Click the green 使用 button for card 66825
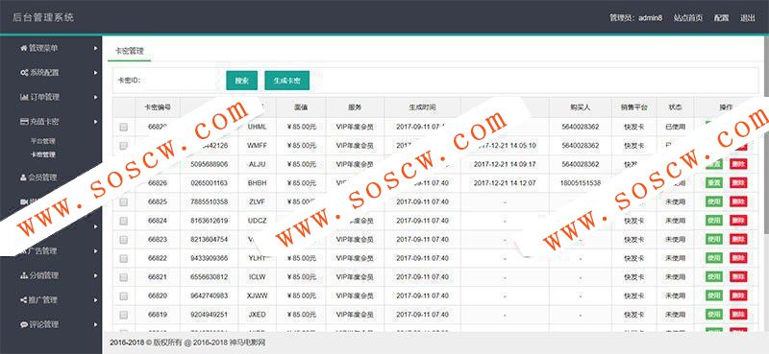Image resolution: width=769 pixels, height=354 pixels. click(x=714, y=201)
